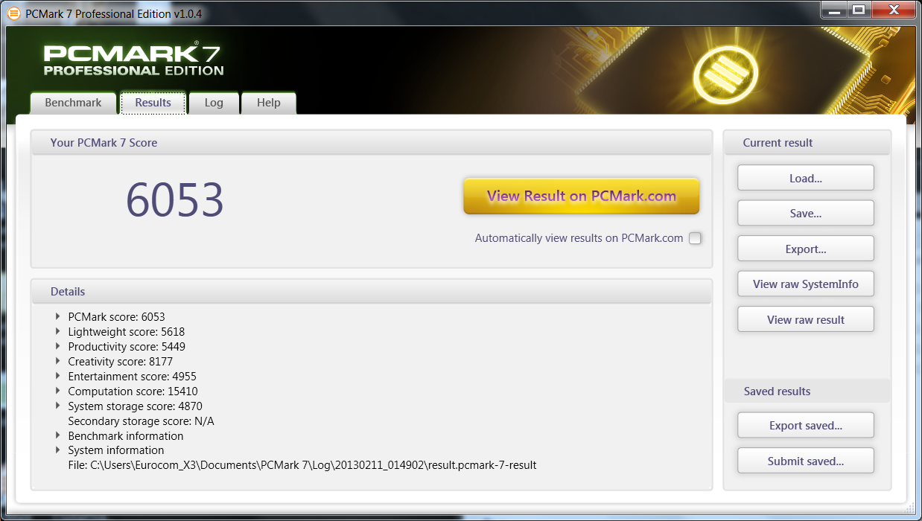Expand the Productivity score row arrow
This screenshot has width=922, height=521.
point(58,346)
